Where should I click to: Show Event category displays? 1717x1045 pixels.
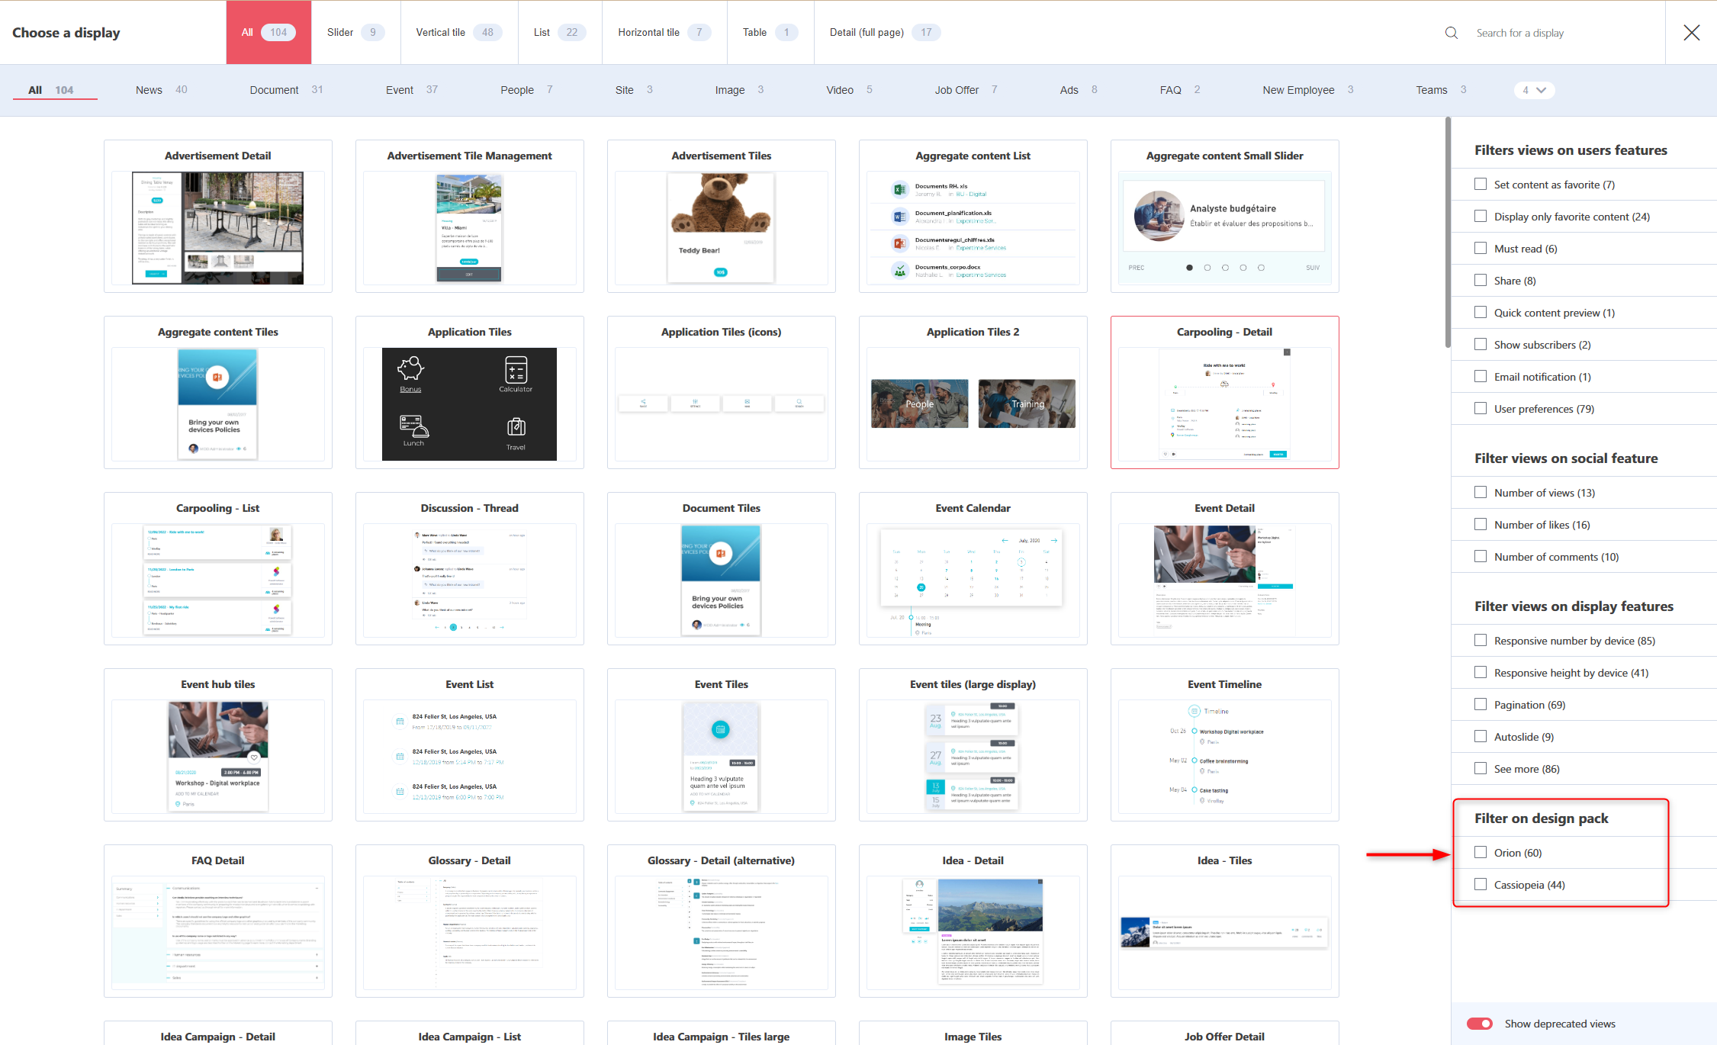pyautogui.click(x=412, y=90)
